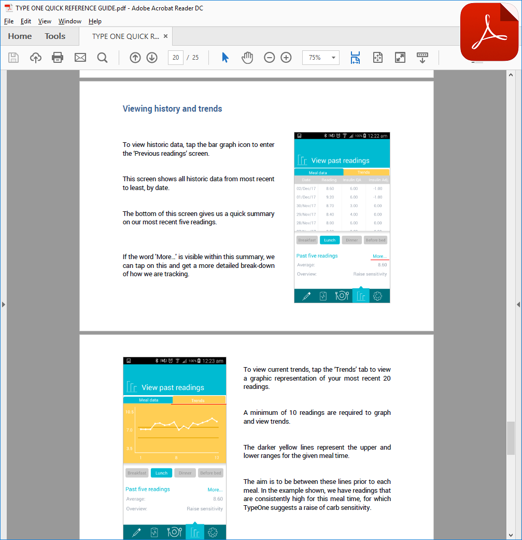Enable fit width scrolling mode

point(355,58)
